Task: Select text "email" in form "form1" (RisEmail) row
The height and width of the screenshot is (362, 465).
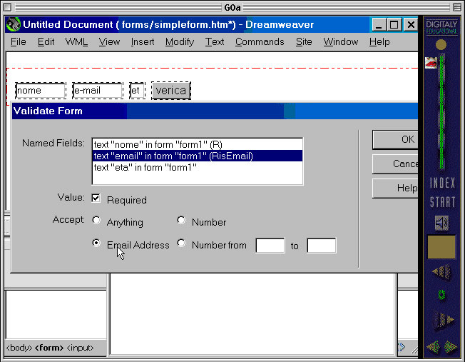Action: pyautogui.click(x=198, y=156)
